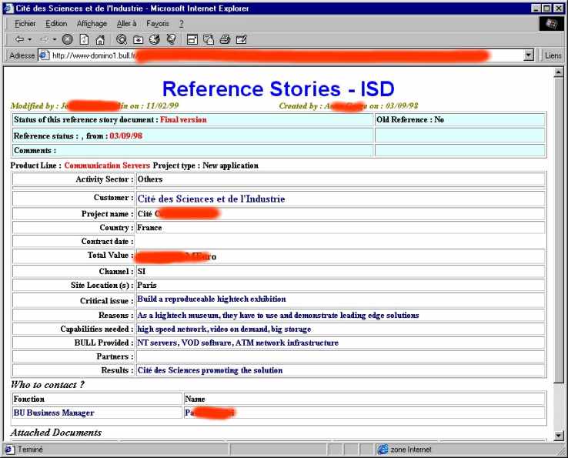Viewport: 568px width, 458px height.
Task: Click the Forward arrow button
Action: pyautogui.click(x=44, y=39)
